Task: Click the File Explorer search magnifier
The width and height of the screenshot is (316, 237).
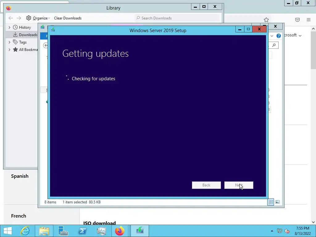Action: point(274,45)
